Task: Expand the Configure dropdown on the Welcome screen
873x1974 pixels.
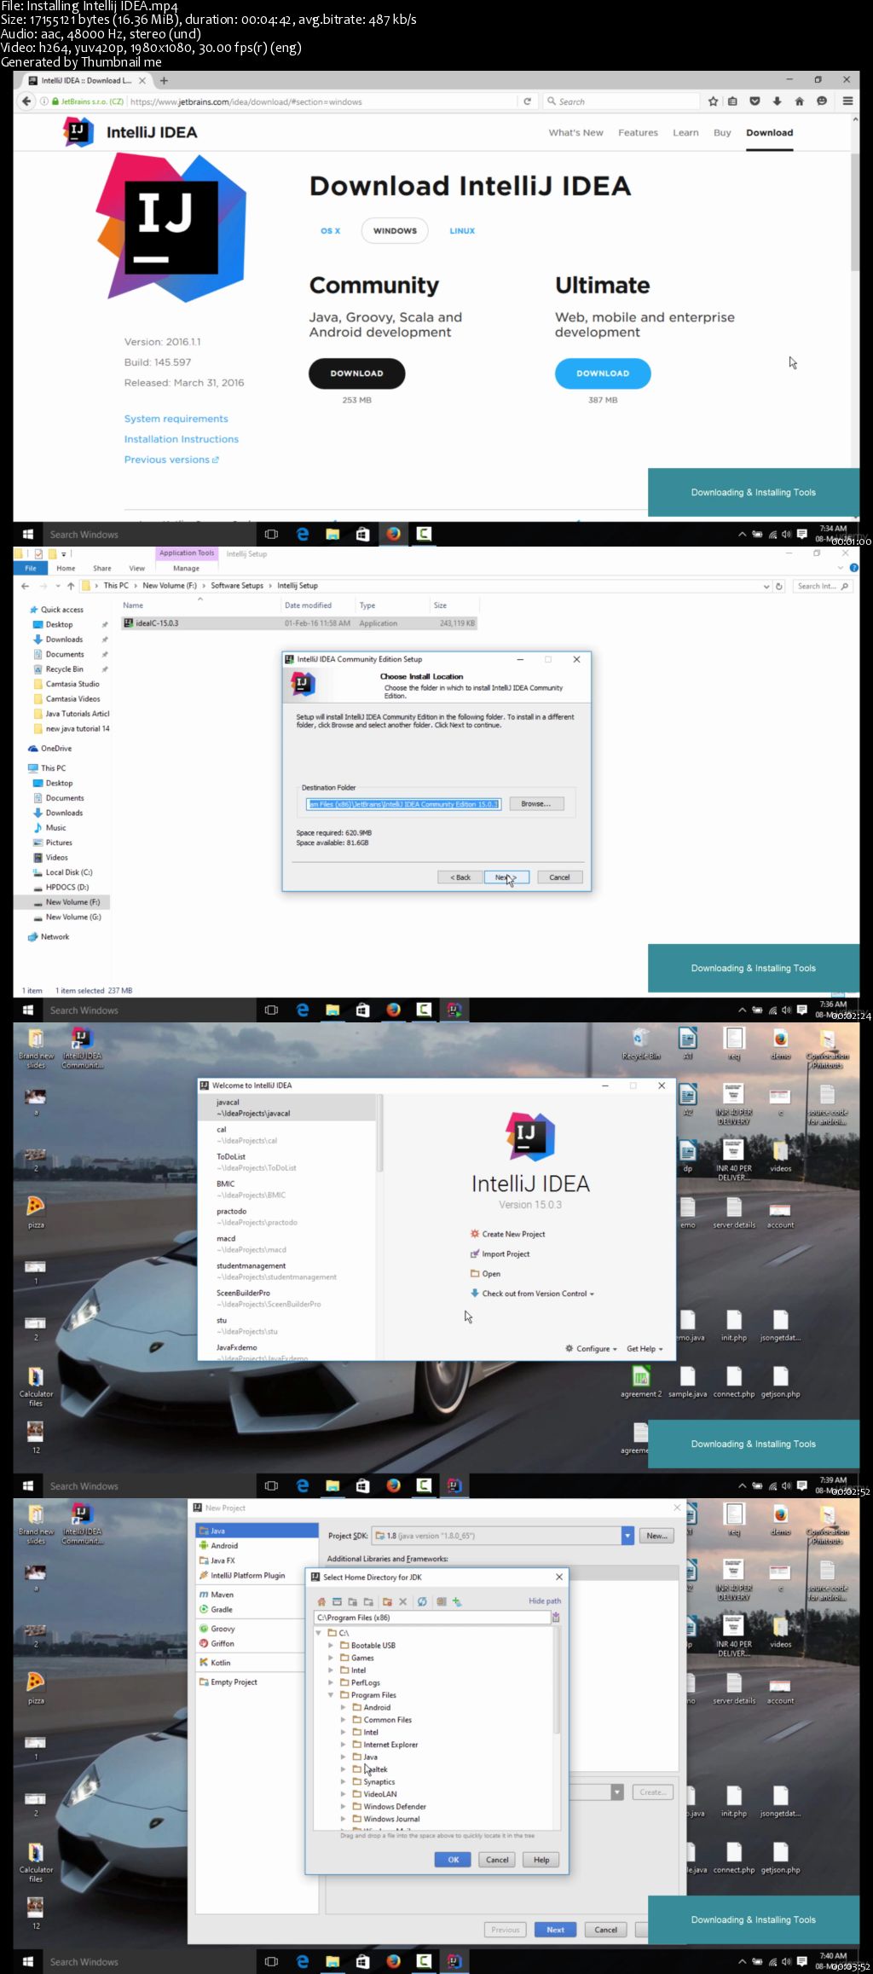Action: click(591, 1349)
